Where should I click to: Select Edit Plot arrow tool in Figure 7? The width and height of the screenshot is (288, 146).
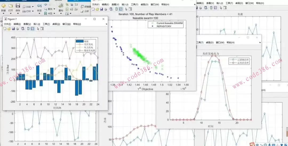coord(38,29)
